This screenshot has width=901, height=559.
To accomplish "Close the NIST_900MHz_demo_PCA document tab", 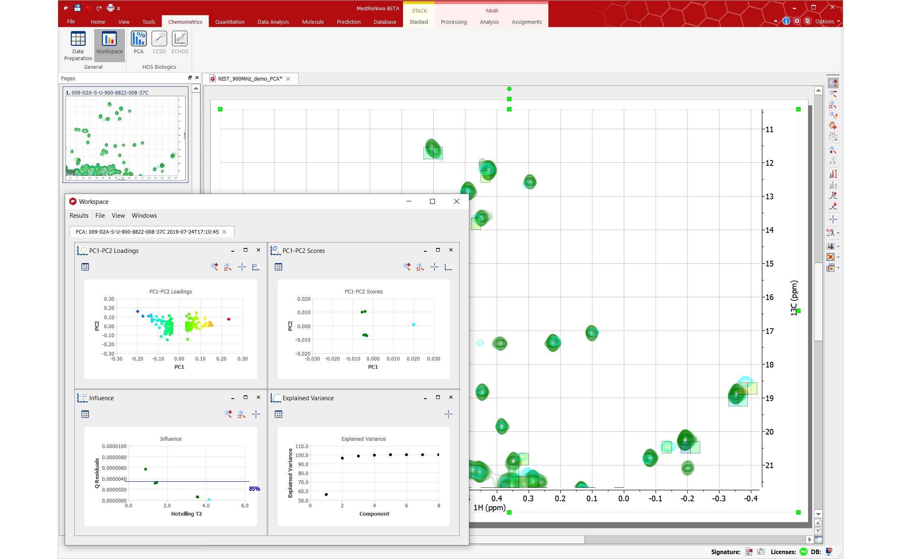I will tap(288, 79).
